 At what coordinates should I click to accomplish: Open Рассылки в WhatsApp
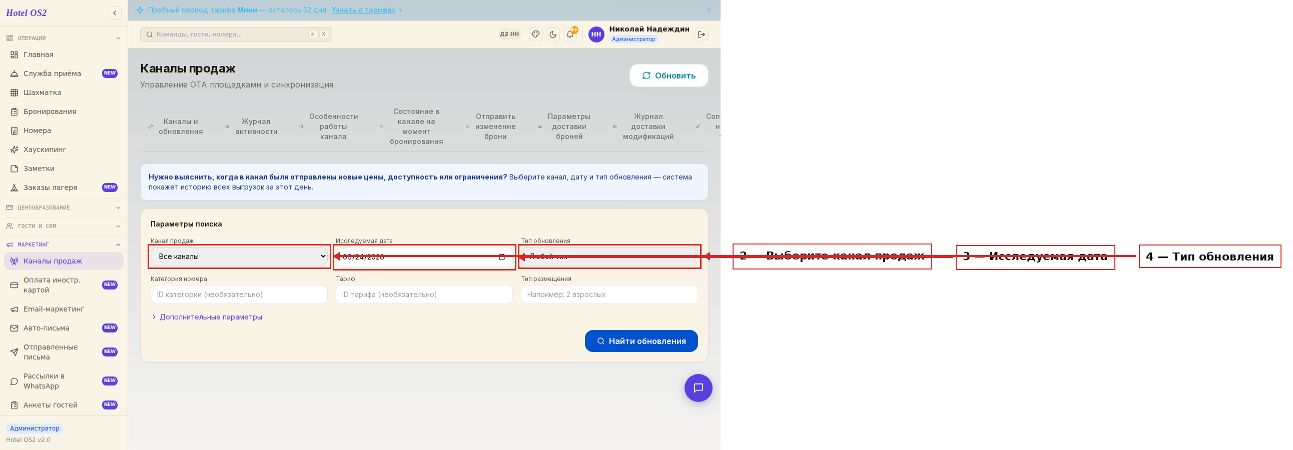(x=64, y=381)
